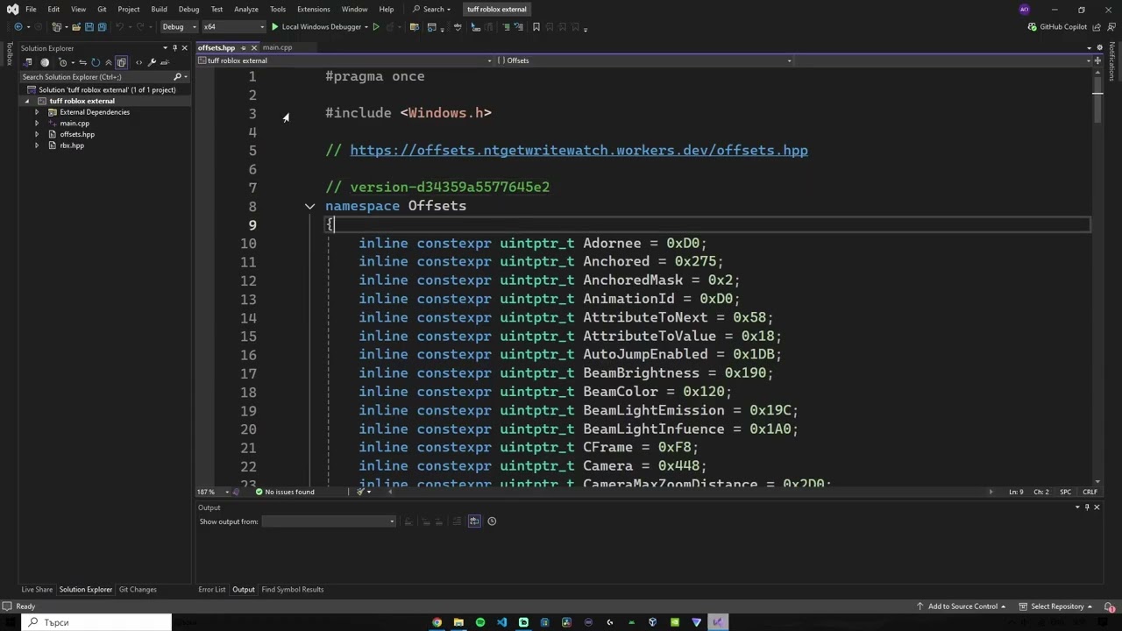Click Pending Changes Filter clock icon
The height and width of the screenshot is (631, 1122).
pyautogui.click(x=62, y=62)
